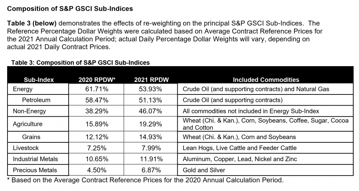Image resolution: width=359 pixels, height=191 pixels.
Task: Select the 46.07% Non-Energy 2021 value
Action: 151,111
